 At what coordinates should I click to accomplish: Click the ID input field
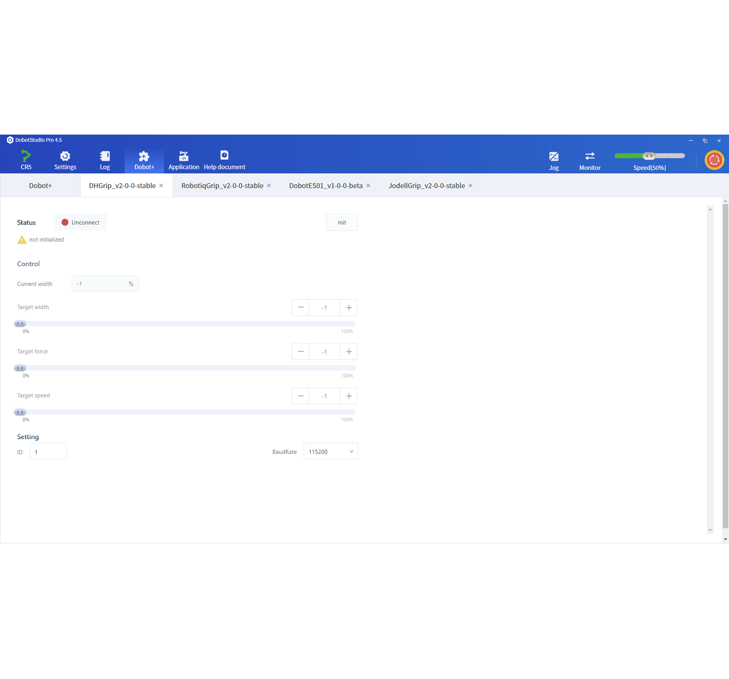click(48, 451)
